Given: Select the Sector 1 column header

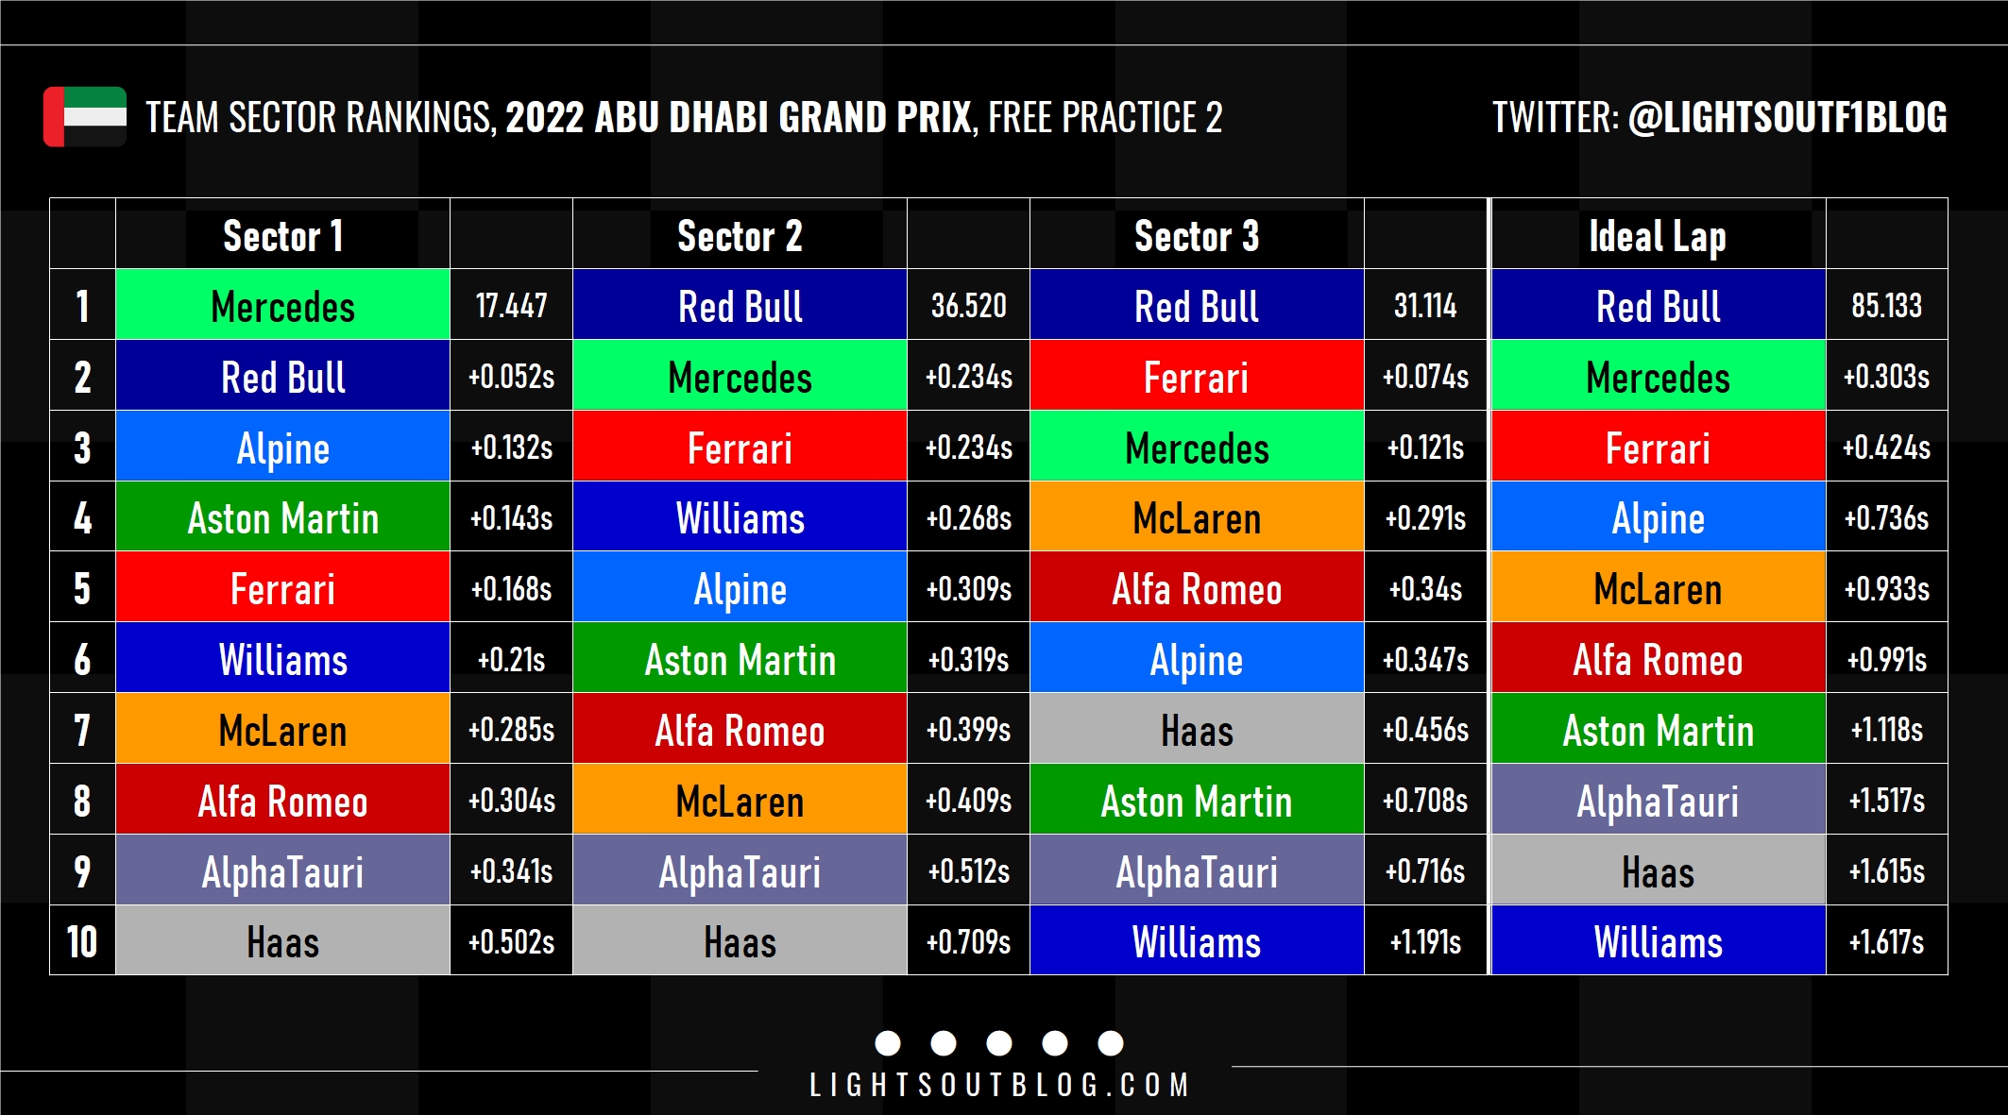Looking at the screenshot, I should (x=282, y=235).
